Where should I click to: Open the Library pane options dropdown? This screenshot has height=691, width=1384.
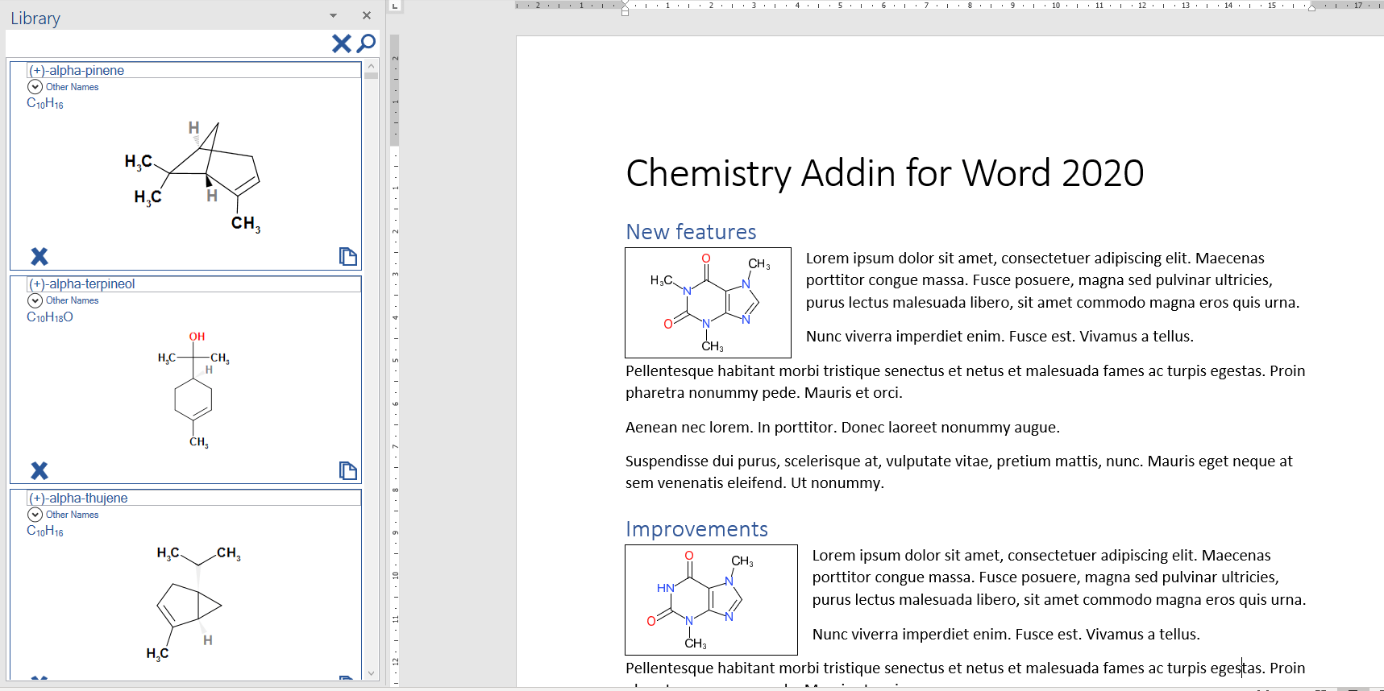(333, 15)
